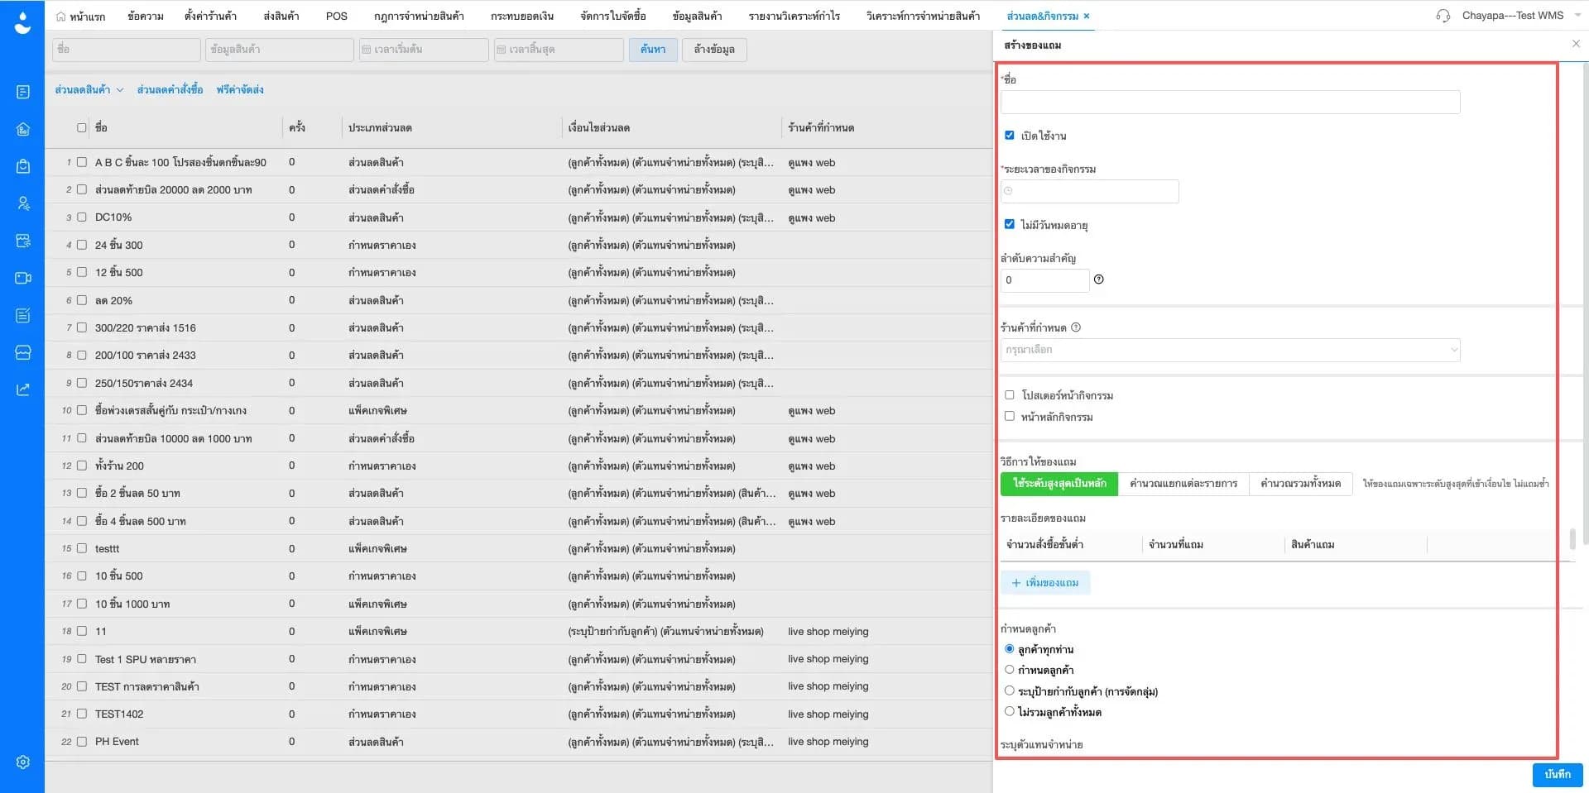Click the ชื่อ name input in panel
This screenshot has height=793, width=1589.
[1230, 102]
